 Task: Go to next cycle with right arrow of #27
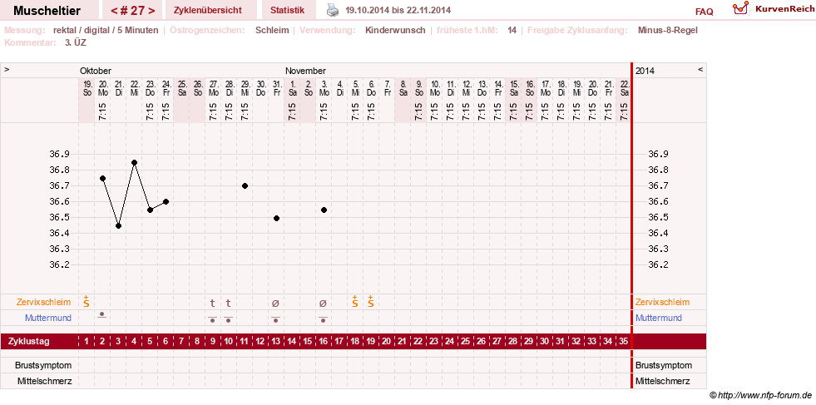[152, 11]
